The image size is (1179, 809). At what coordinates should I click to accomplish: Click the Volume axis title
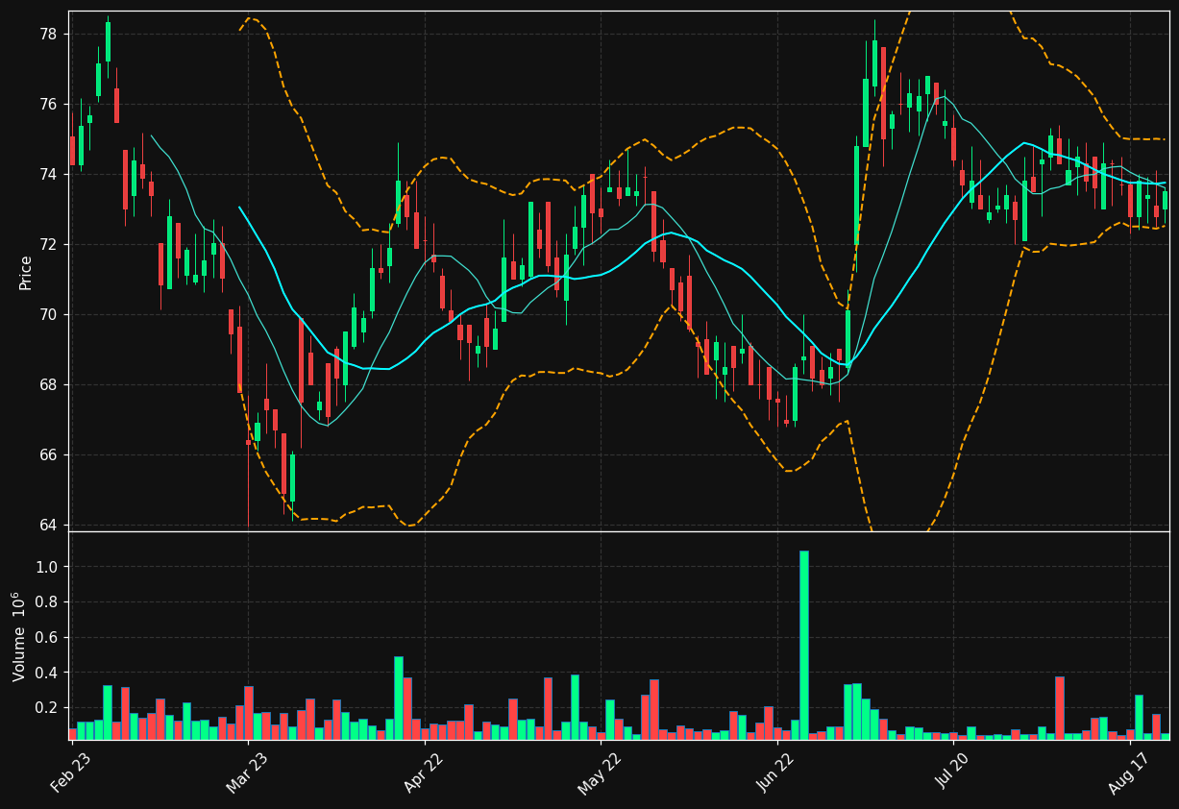click(19, 636)
